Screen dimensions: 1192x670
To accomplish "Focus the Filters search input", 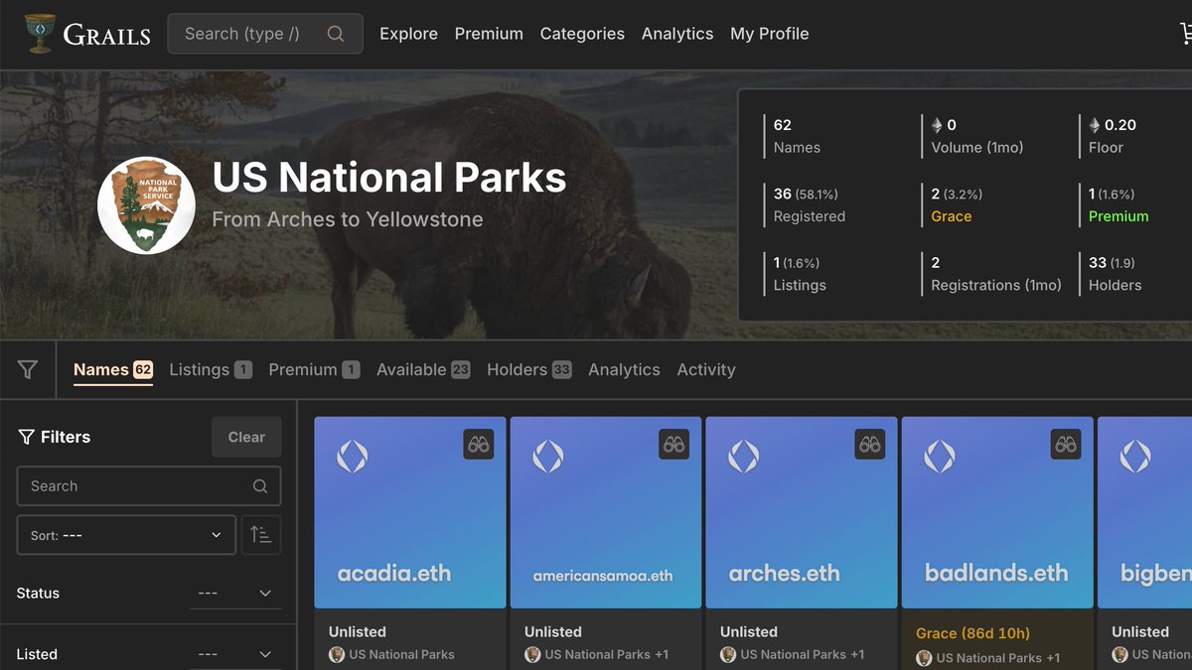I will click(149, 486).
